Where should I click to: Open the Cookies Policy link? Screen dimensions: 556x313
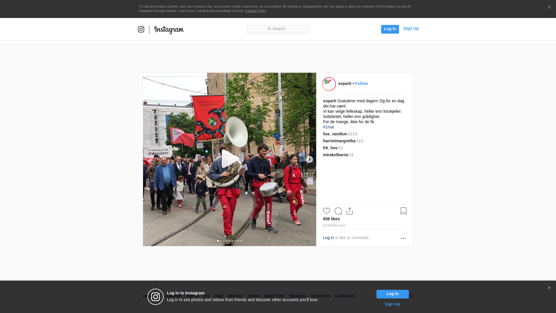[255, 11]
